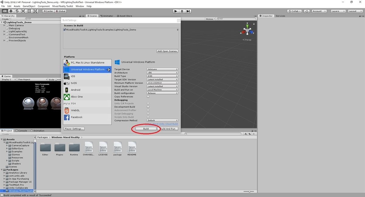Pause the editor playback
The height and width of the screenshot is (197, 365).
click(182, 11)
